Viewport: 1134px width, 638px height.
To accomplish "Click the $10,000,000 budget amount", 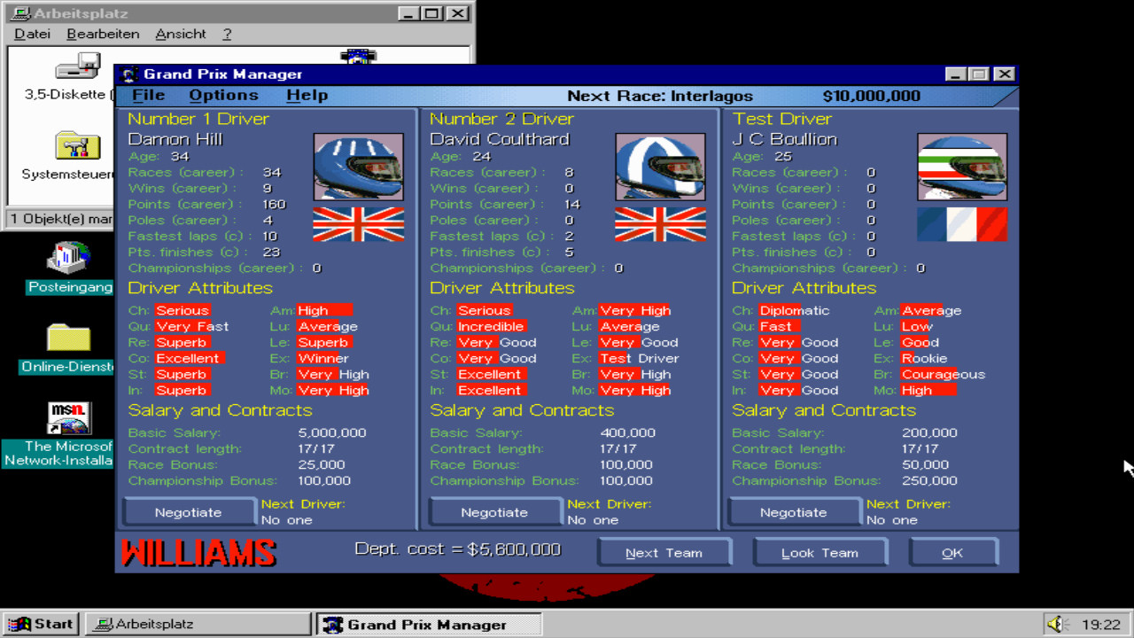I will pos(872,96).
